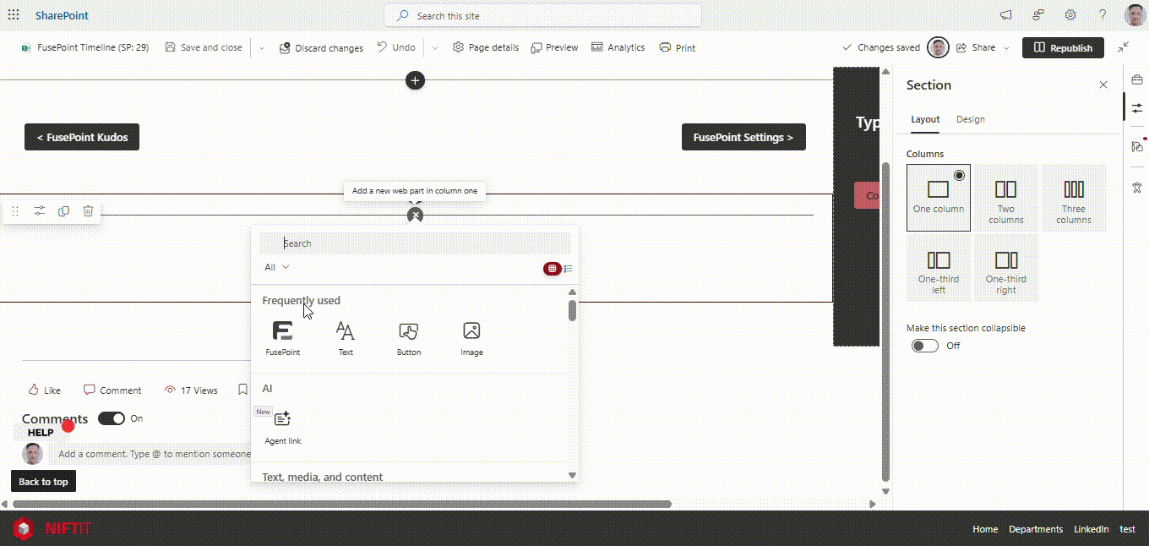
Task: Expand the All category filter dropdown
Action: coord(276,267)
